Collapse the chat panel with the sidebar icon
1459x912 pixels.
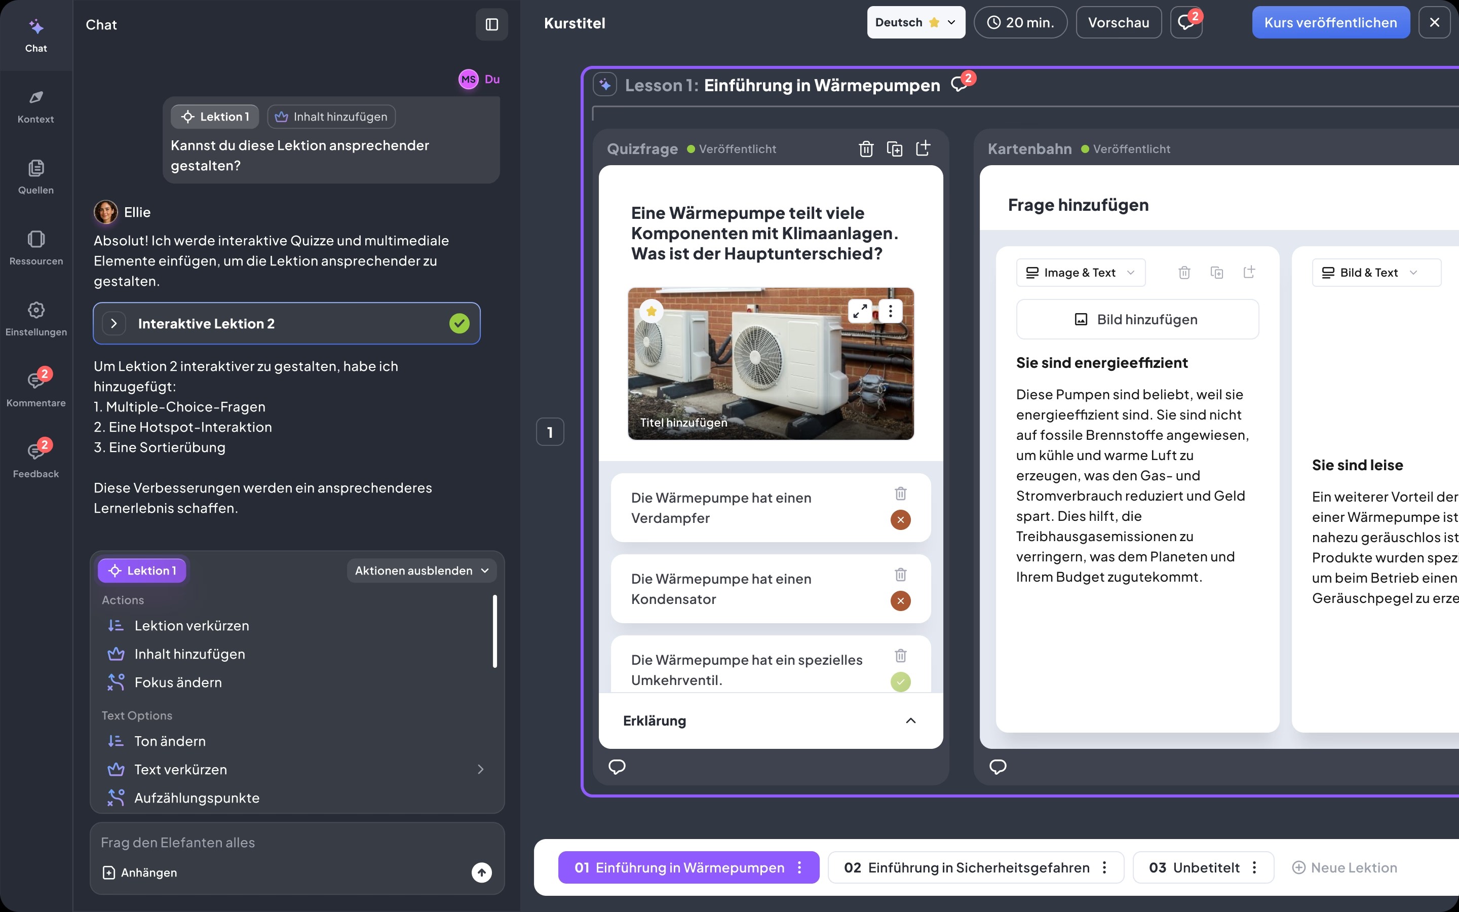[x=491, y=24]
